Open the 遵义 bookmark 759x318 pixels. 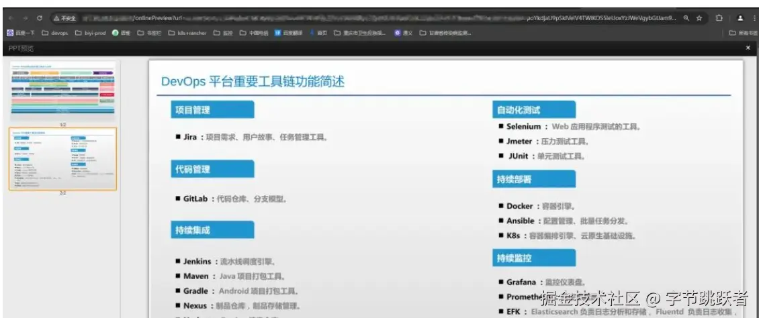(403, 33)
